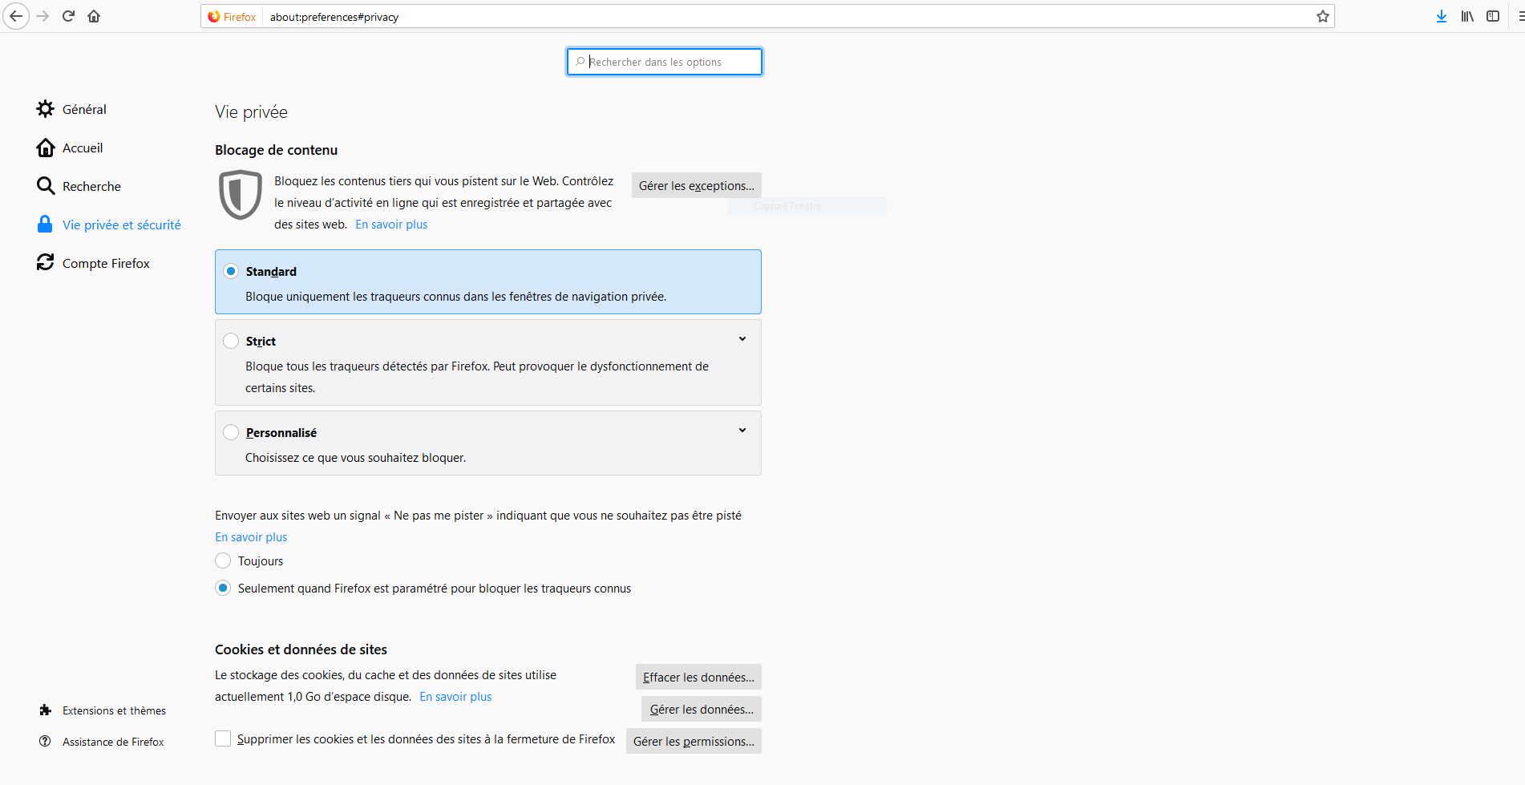
Task: Click the Vie privée page title
Action: pyautogui.click(x=251, y=112)
